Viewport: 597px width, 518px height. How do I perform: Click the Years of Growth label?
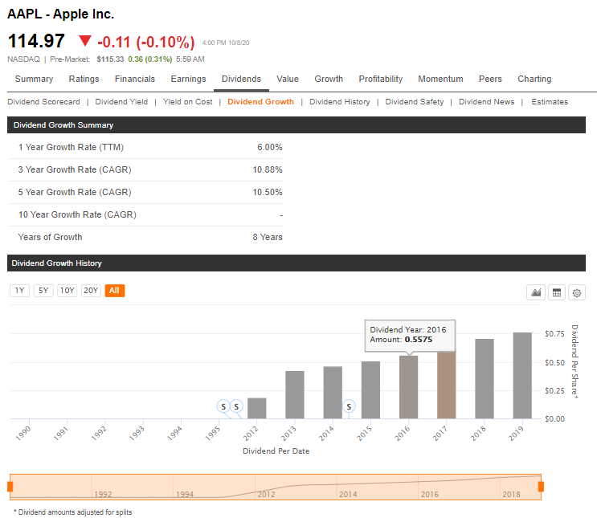click(x=50, y=237)
